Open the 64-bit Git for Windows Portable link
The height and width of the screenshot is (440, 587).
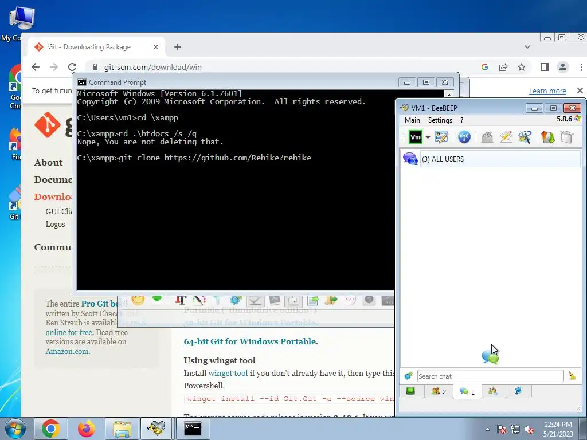(251, 341)
